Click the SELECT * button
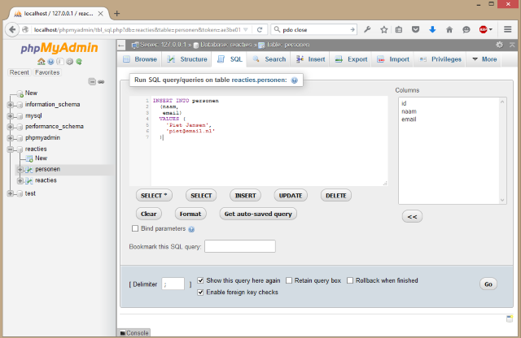This screenshot has width=521, height=338. (x=154, y=196)
